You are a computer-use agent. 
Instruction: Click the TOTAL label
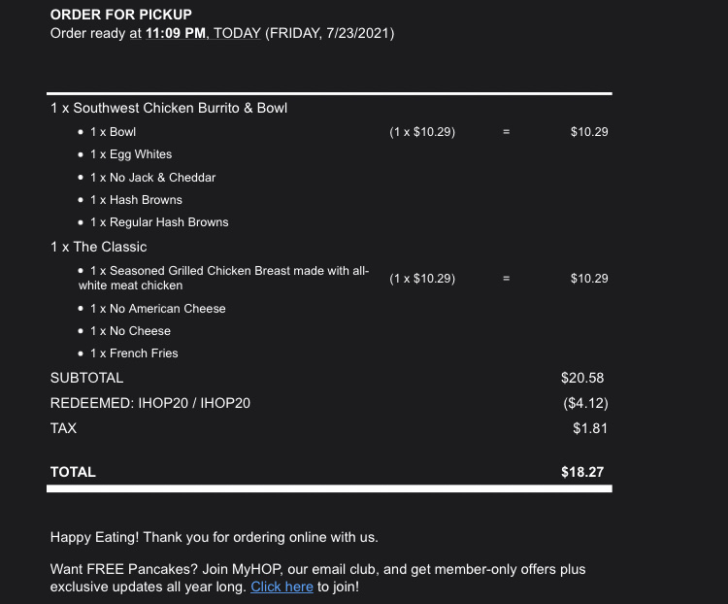pos(73,472)
